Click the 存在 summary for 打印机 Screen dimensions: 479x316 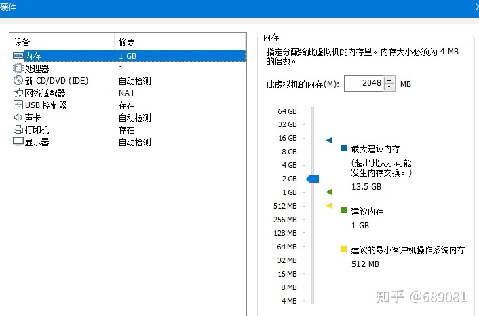coord(126,130)
